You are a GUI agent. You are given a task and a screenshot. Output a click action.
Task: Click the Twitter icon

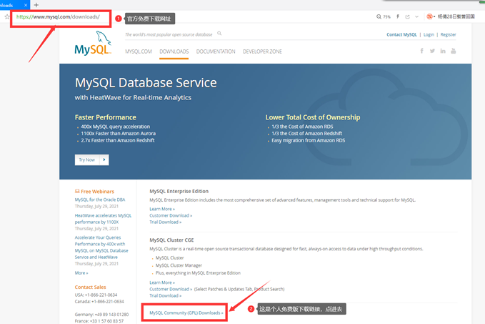click(x=432, y=51)
